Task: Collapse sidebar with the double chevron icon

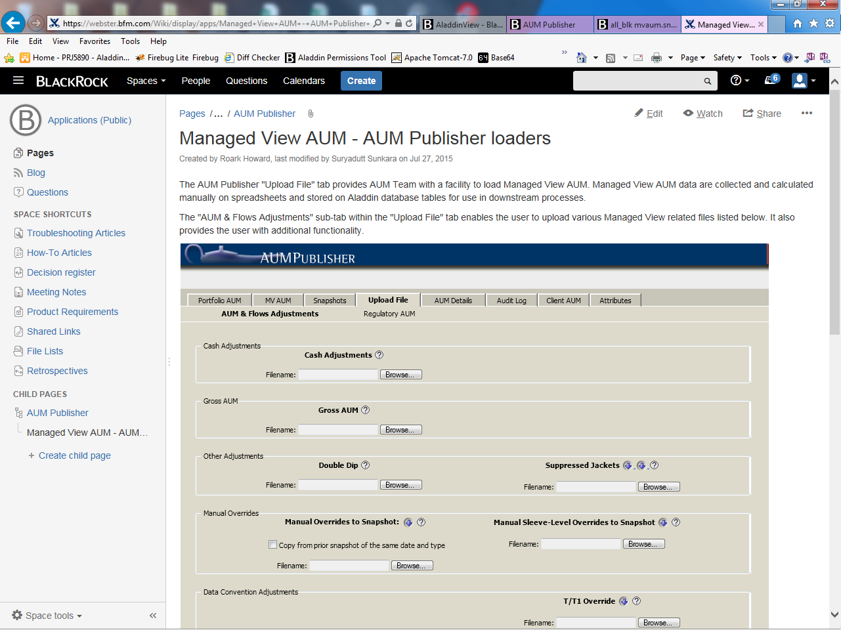Action: tap(153, 616)
